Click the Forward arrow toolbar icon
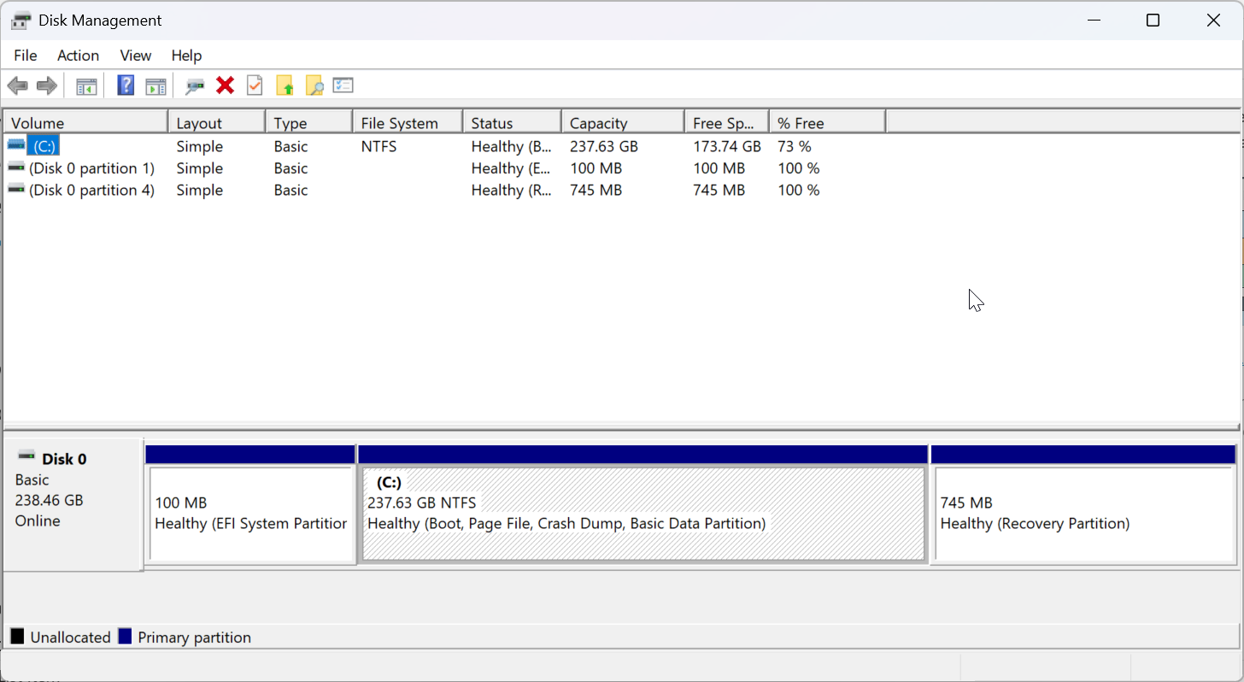Screen dimensions: 1244x682 pyautogui.click(x=47, y=85)
